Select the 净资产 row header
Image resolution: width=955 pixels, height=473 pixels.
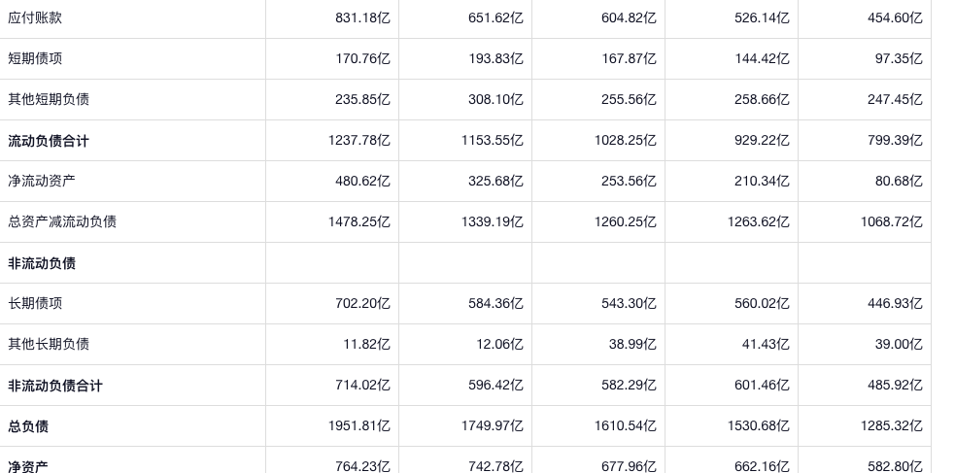pyautogui.click(x=28, y=467)
